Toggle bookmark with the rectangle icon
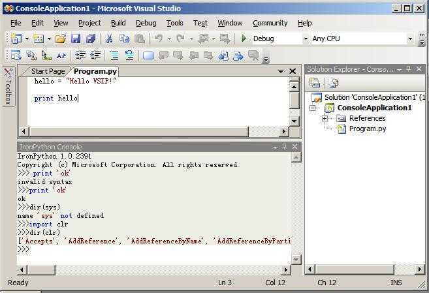 148,55
